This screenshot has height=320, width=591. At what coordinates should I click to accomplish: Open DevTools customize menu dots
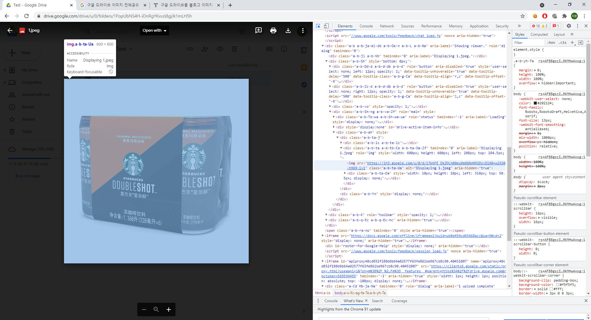[x=577, y=26]
